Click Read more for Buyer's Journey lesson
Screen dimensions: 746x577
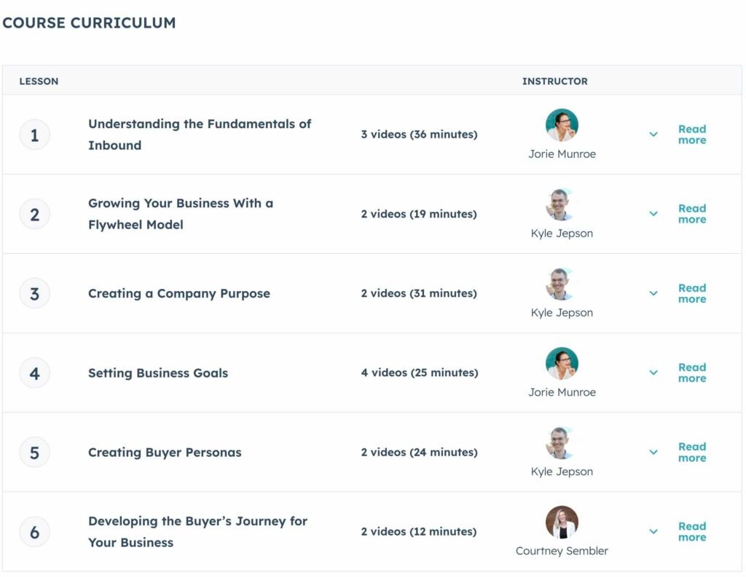[x=691, y=532]
